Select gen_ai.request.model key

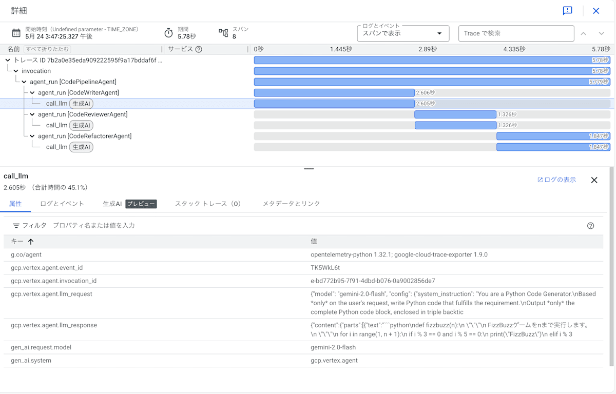tap(41, 347)
